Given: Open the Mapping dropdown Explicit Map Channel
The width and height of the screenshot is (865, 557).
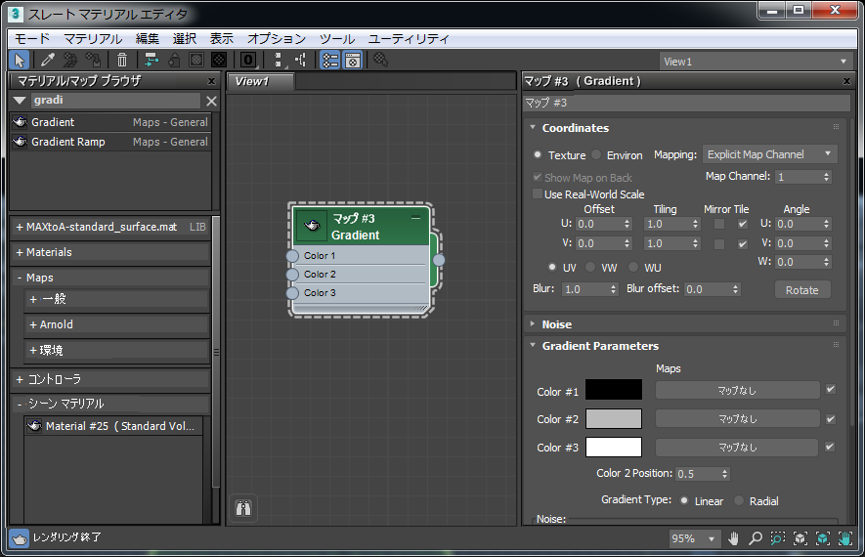Looking at the screenshot, I should point(769,154).
